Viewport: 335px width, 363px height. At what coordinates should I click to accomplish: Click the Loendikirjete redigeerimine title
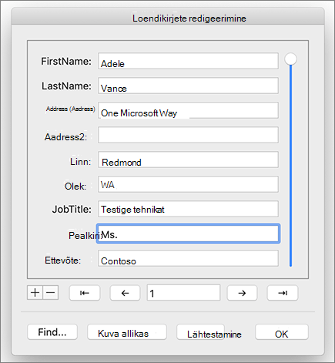[x=189, y=18]
